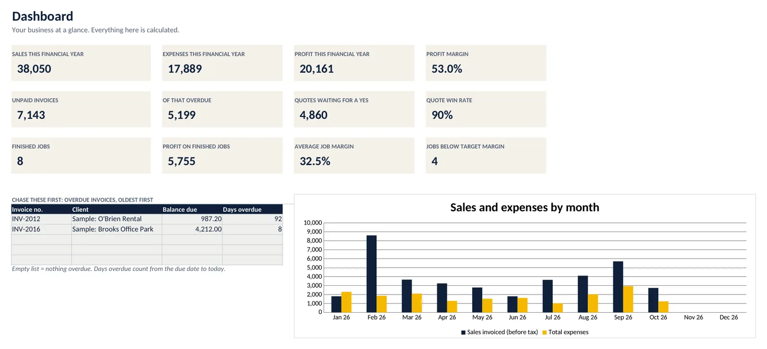
Task: Click the INV-2016 invoice cell
Action: (41, 229)
